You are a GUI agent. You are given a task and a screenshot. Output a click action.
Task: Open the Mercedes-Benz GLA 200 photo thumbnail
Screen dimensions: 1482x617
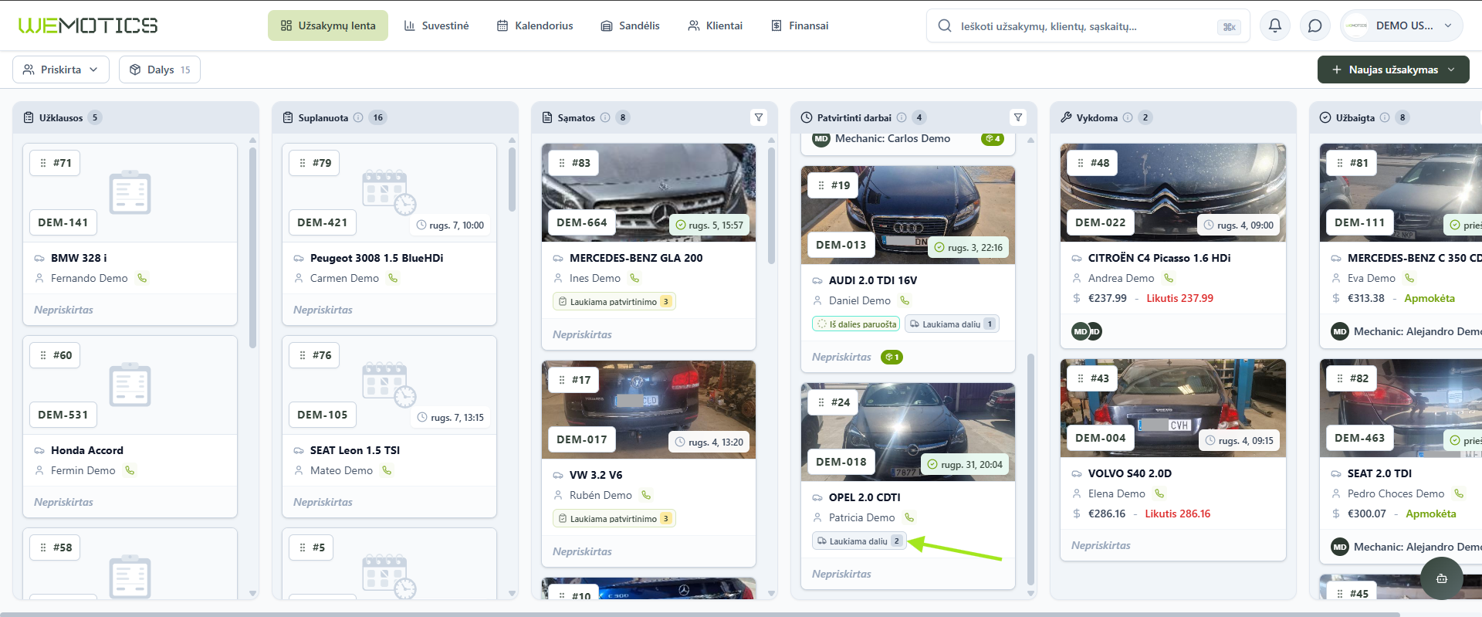[x=648, y=192]
